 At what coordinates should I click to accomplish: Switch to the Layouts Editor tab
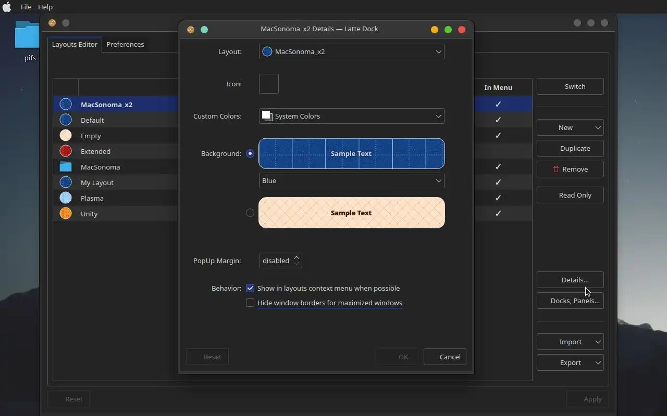tap(75, 44)
